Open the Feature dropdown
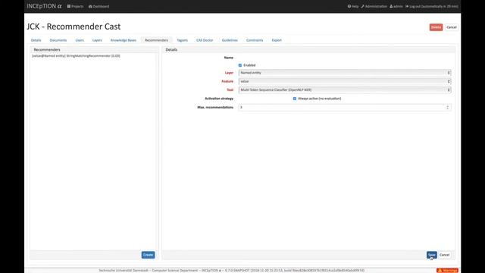 pyautogui.click(x=345, y=81)
